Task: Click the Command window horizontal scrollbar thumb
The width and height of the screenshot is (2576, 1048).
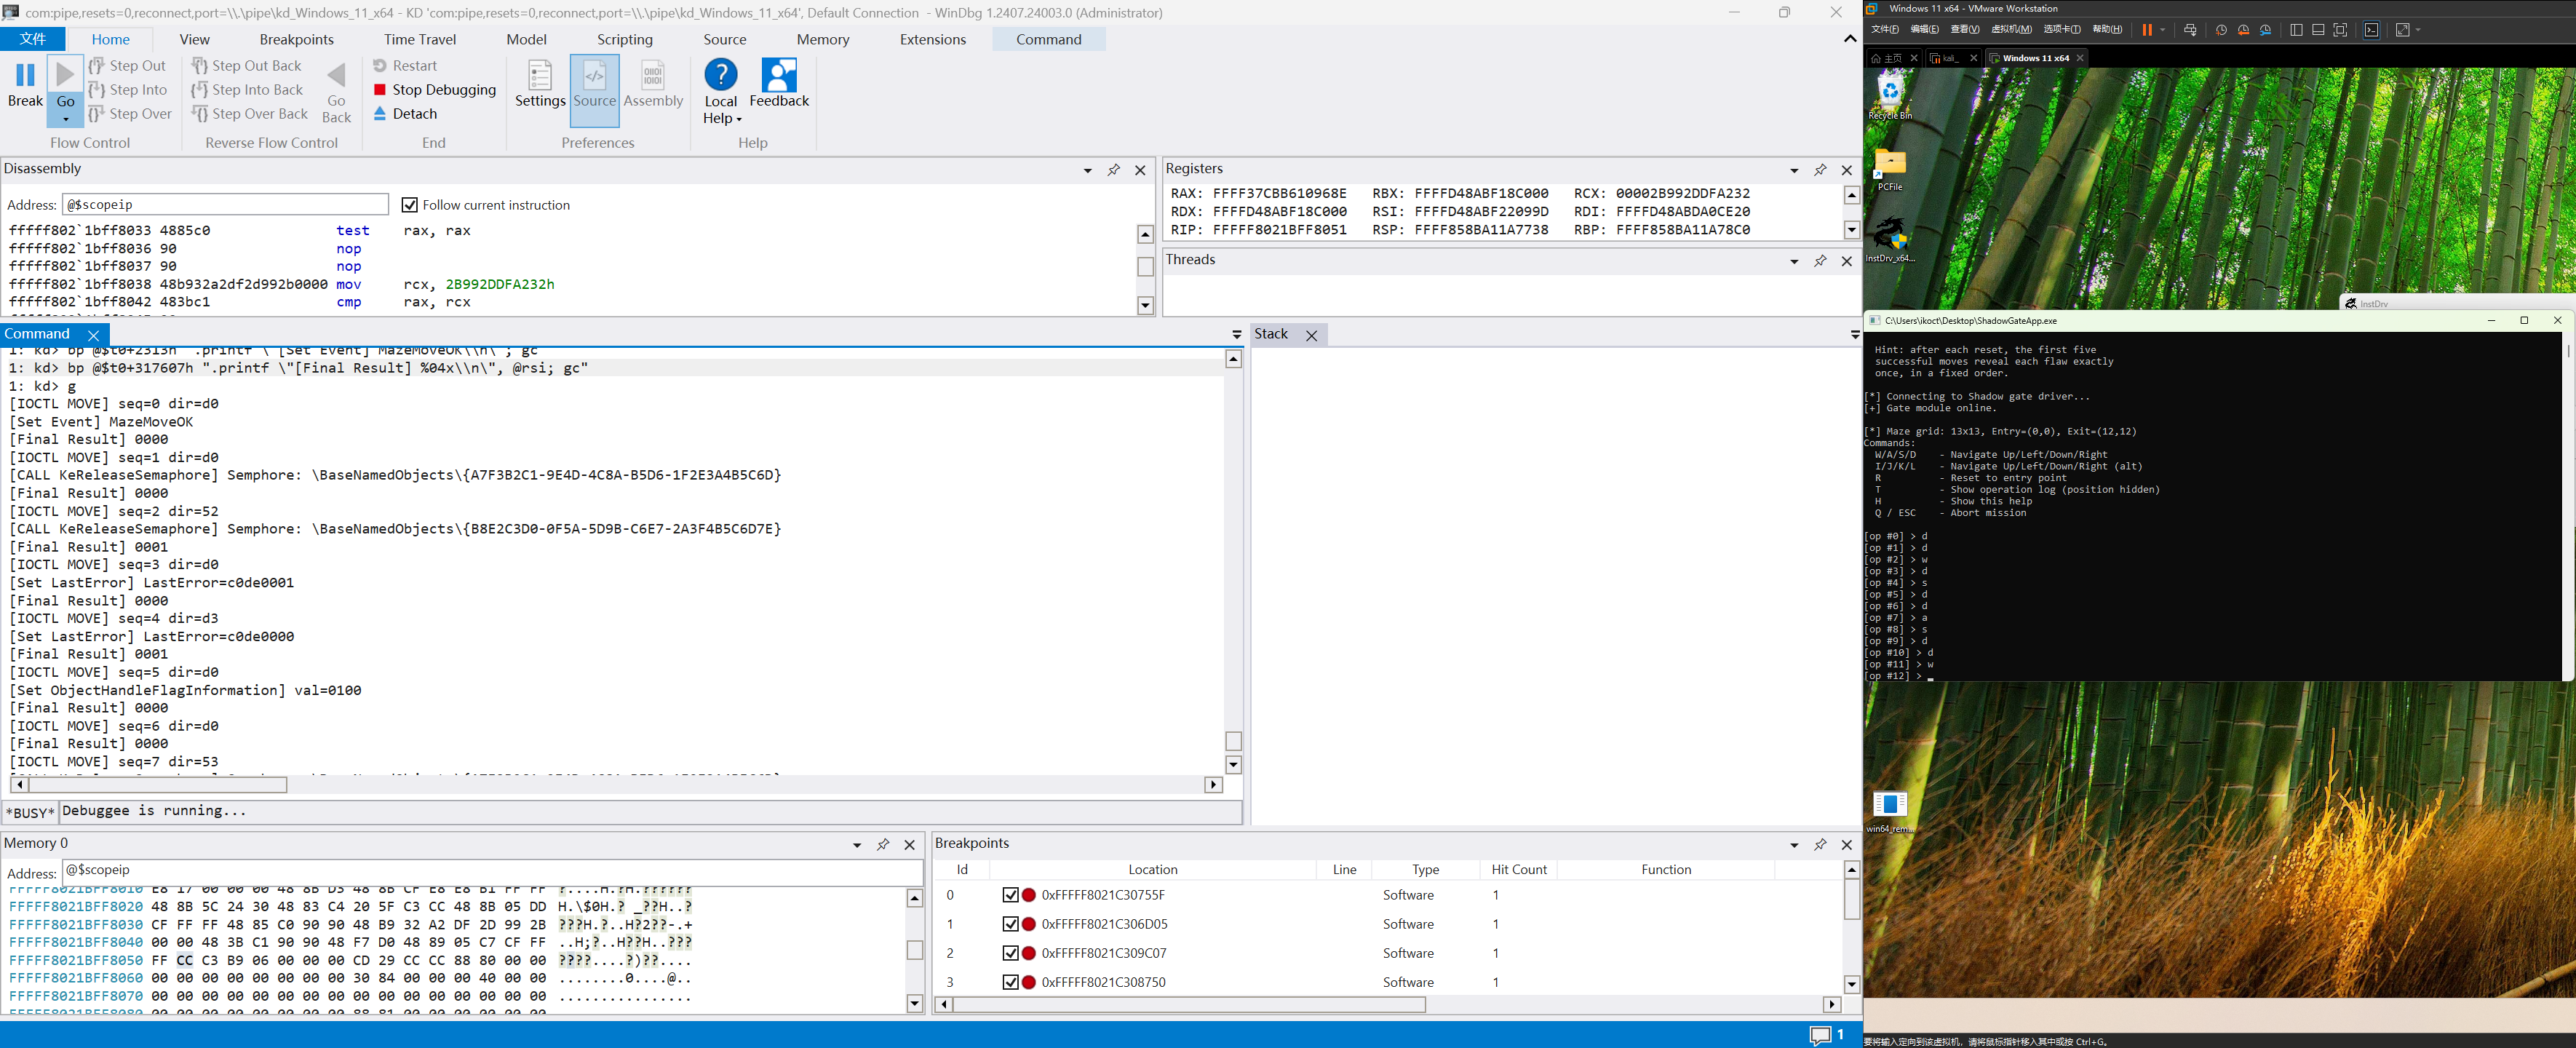Action: point(157,785)
